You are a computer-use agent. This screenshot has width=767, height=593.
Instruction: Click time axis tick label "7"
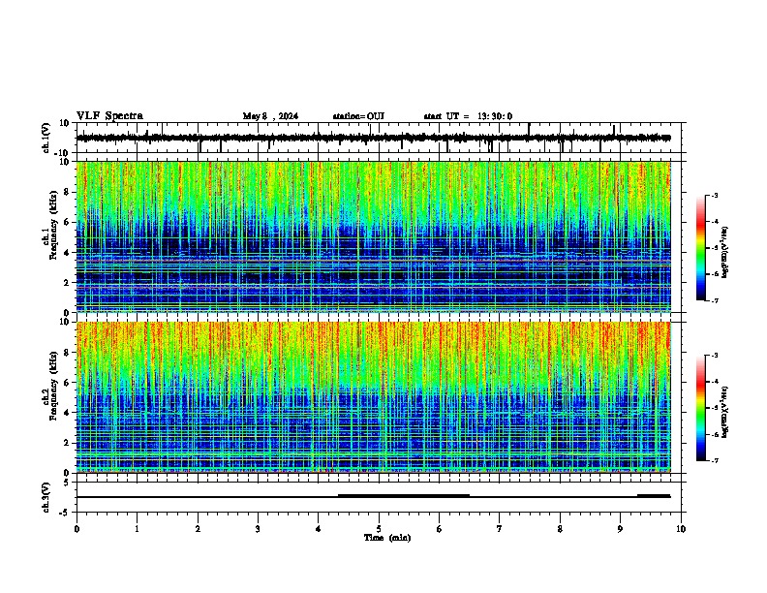tap(500, 528)
